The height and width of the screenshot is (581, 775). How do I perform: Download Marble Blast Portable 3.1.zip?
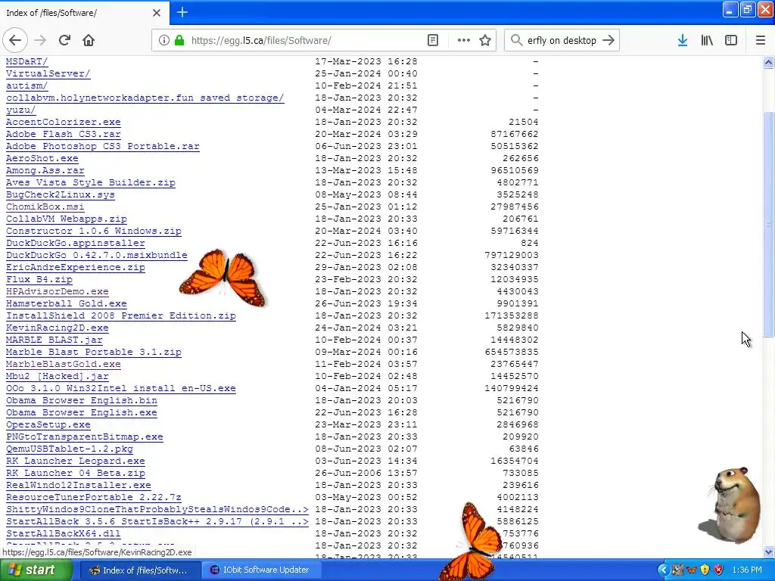click(93, 352)
